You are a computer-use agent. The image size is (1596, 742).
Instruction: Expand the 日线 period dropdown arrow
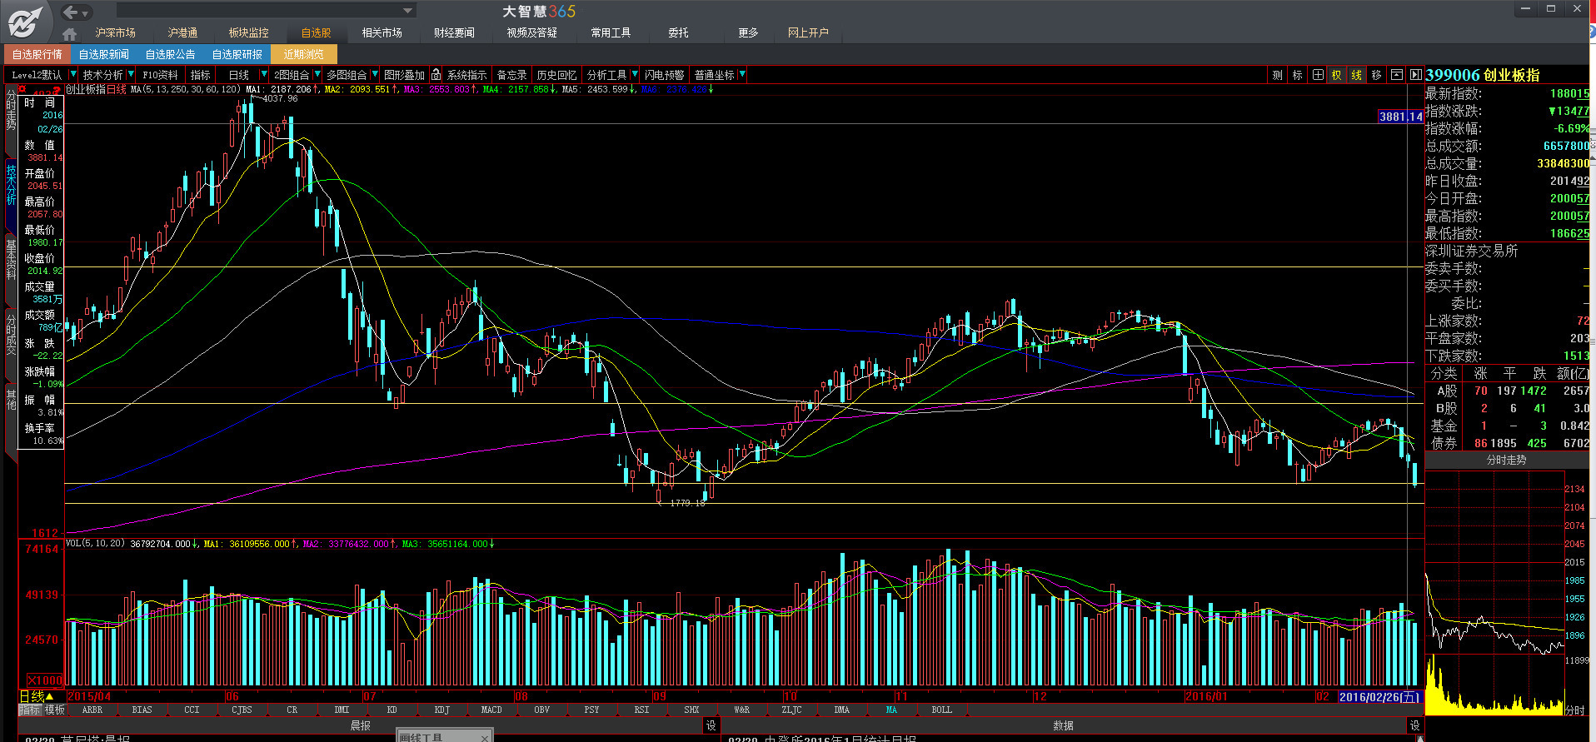pos(264,75)
